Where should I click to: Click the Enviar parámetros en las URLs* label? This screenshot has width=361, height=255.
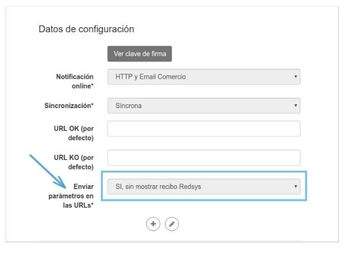click(71, 196)
